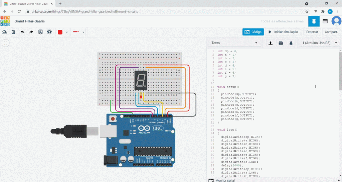The height and width of the screenshot is (182, 342).
Task: Click the zoom to fit button
Action: click(6, 43)
